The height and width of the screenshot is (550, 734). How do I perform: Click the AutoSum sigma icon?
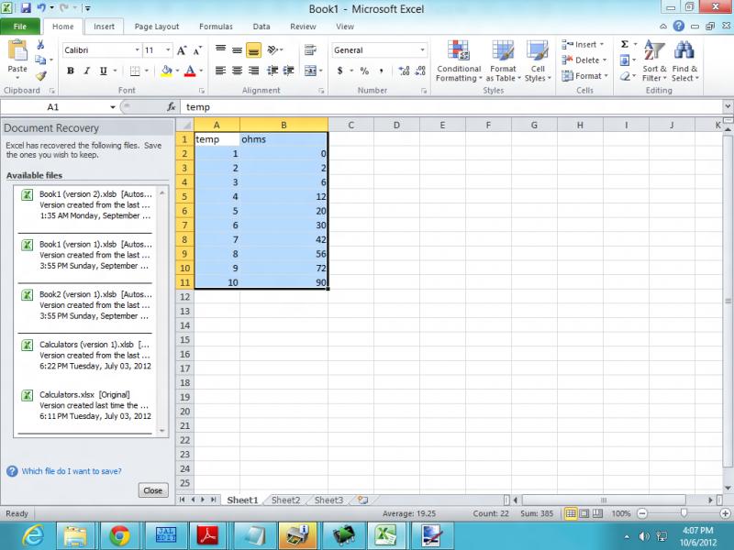pos(625,44)
